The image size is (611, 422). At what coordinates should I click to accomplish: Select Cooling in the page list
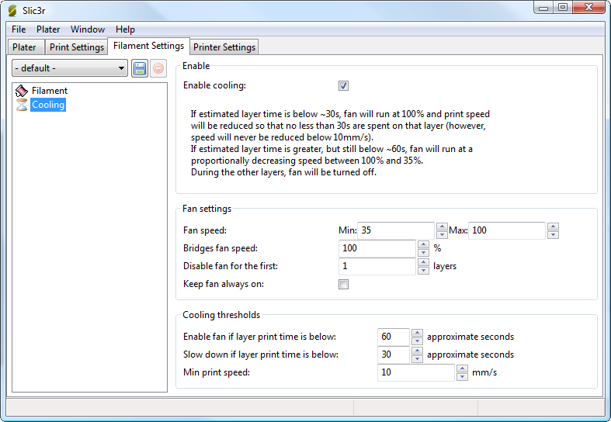48,105
